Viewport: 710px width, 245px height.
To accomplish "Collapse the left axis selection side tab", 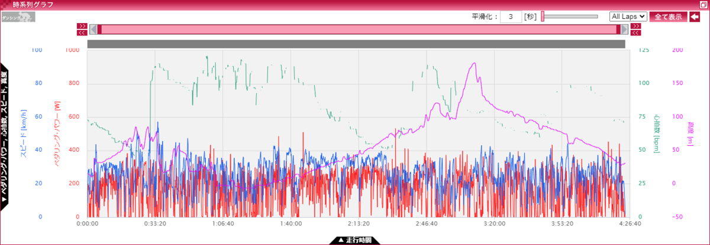I will point(4,137).
